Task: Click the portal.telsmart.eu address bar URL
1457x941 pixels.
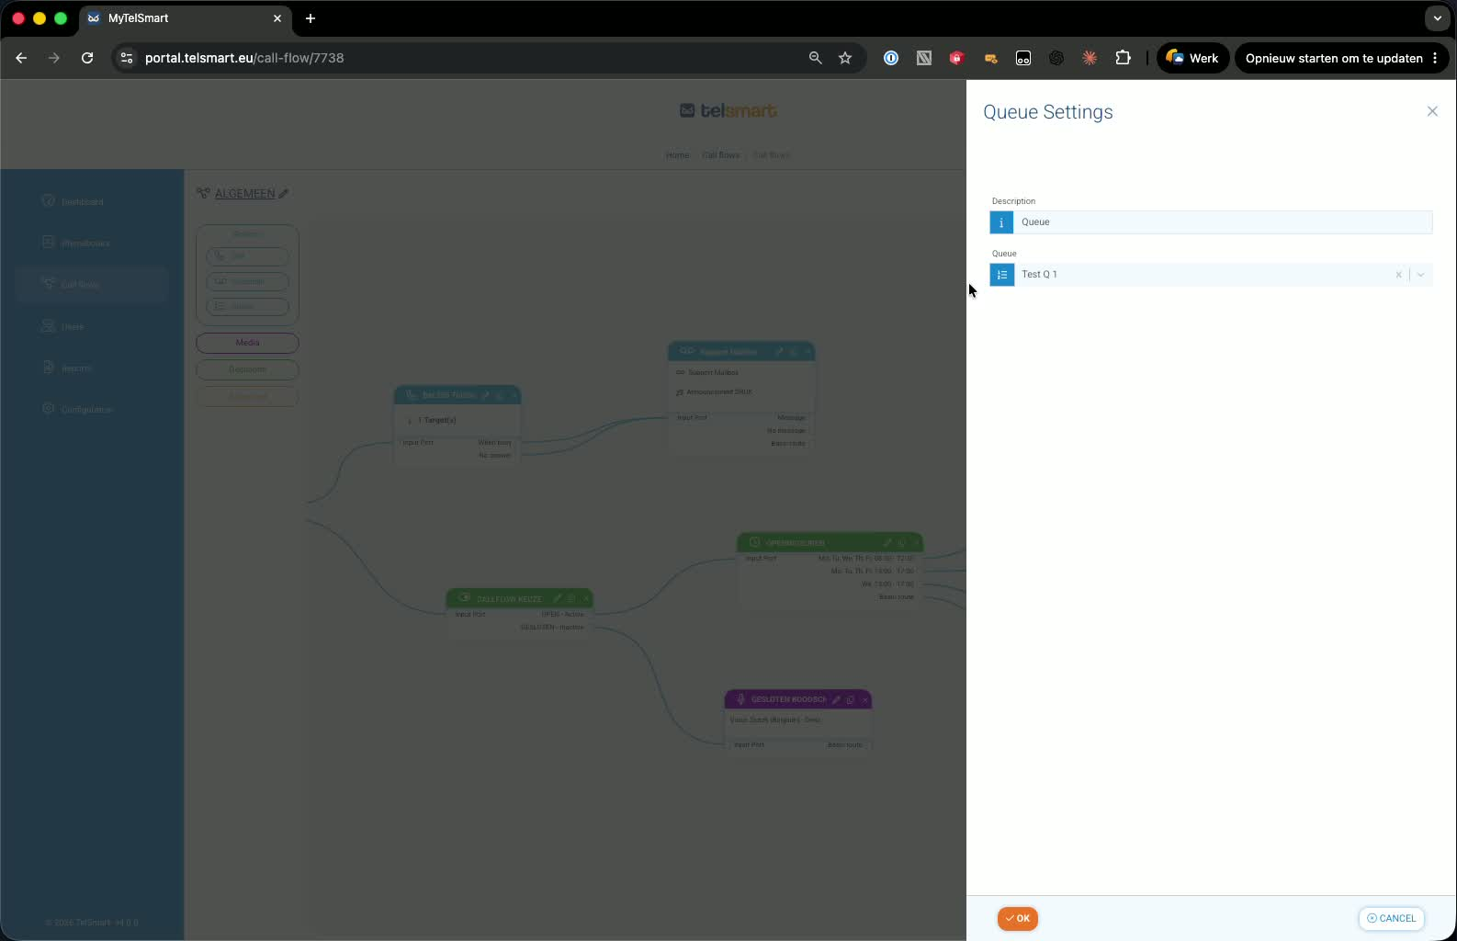Action: [x=244, y=58]
